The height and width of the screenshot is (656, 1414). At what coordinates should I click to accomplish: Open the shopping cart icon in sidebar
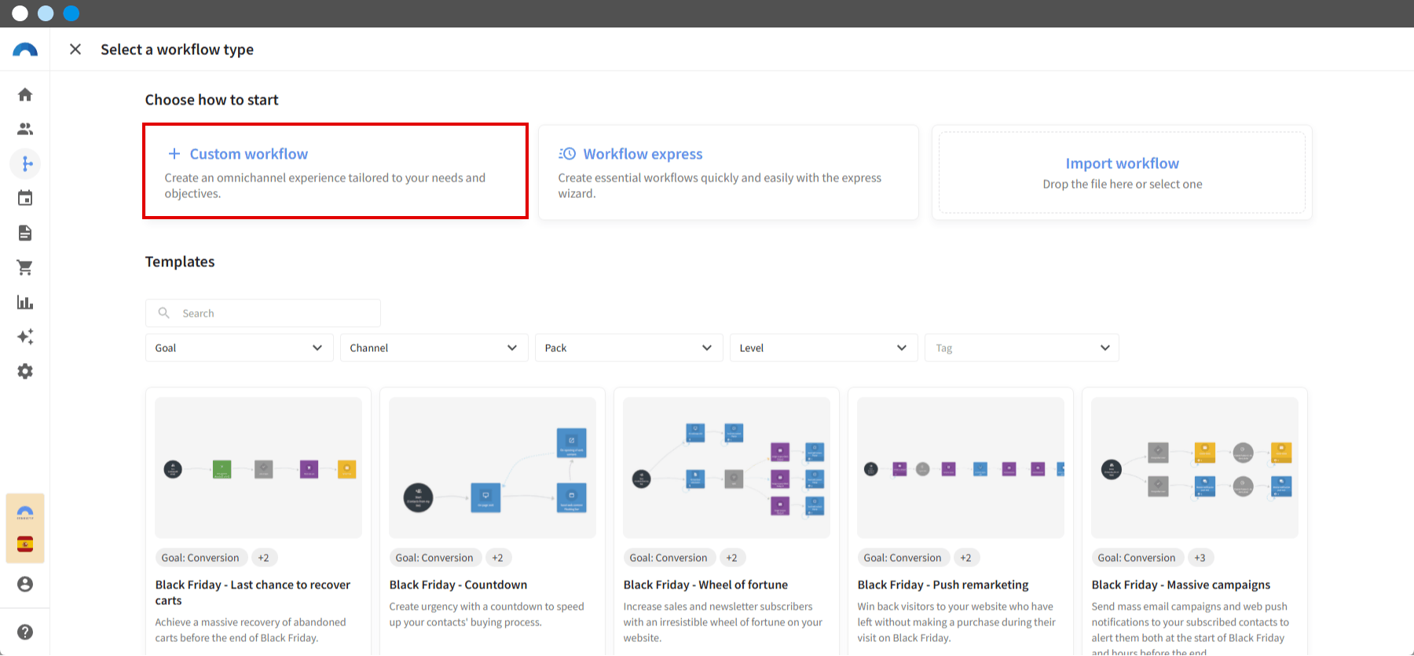[x=25, y=268]
